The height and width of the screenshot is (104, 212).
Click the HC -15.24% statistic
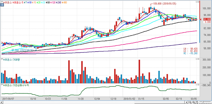tap(190, 53)
